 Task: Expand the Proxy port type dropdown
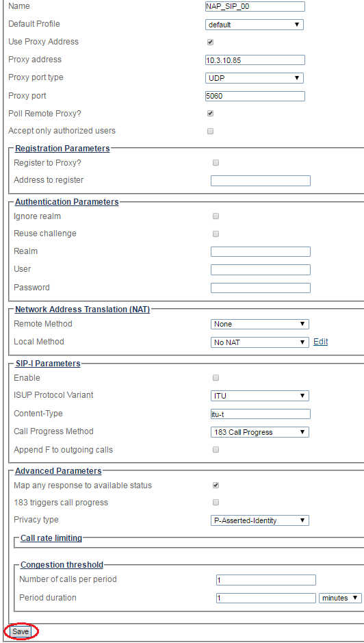coord(254,78)
